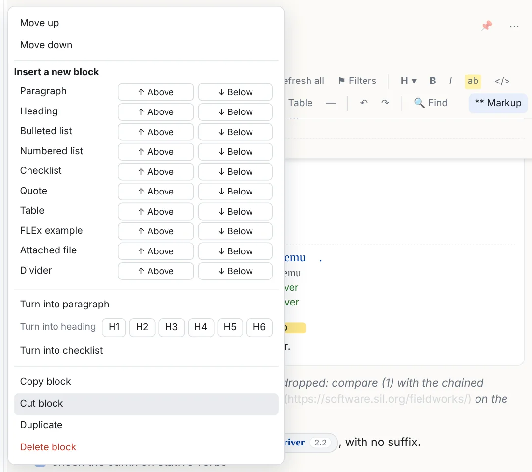
Task: Open the three-dot more options menu
Action: pyautogui.click(x=514, y=26)
